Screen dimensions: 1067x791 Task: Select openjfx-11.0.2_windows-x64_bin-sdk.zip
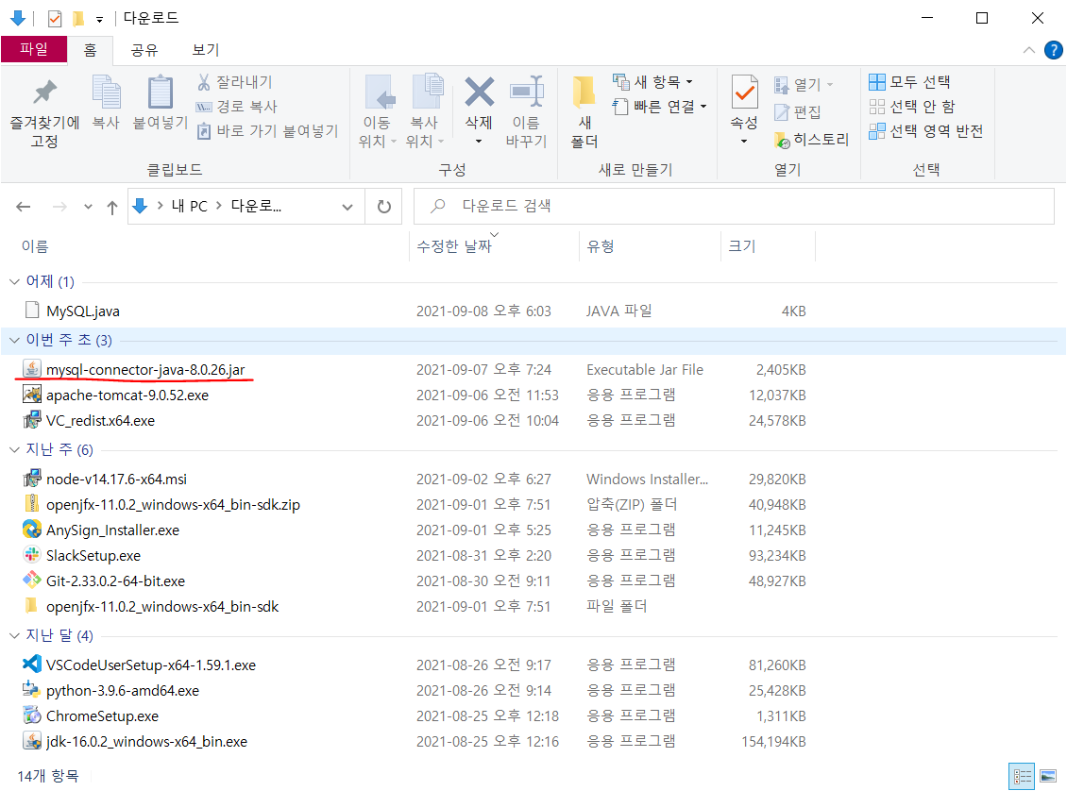(173, 505)
